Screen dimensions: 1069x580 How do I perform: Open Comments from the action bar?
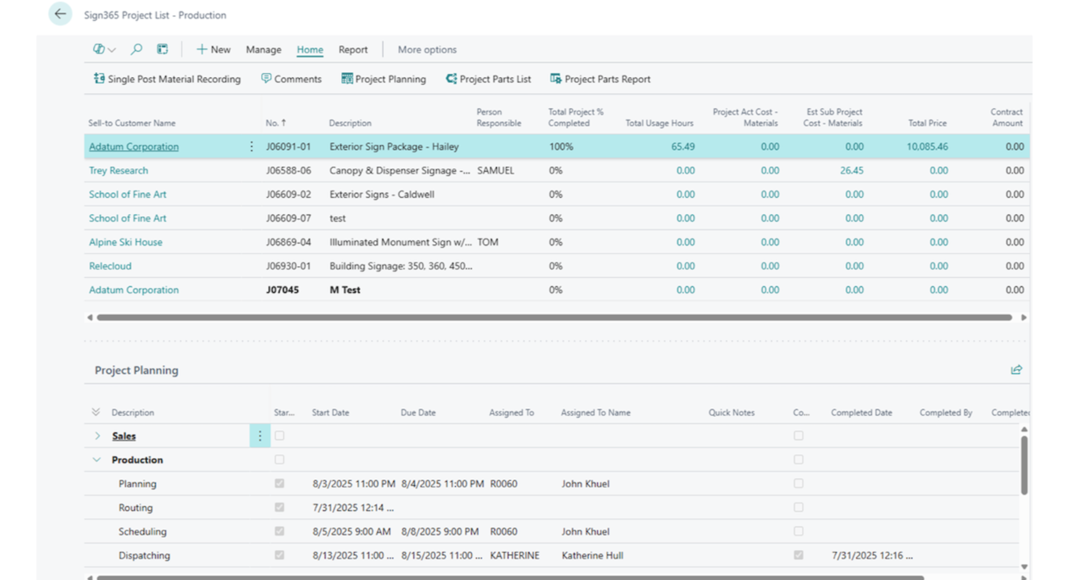(291, 79)
